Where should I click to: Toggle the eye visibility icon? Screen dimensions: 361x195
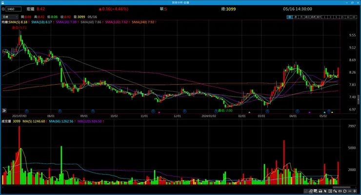pyautogui.click(x=340, y=191)
